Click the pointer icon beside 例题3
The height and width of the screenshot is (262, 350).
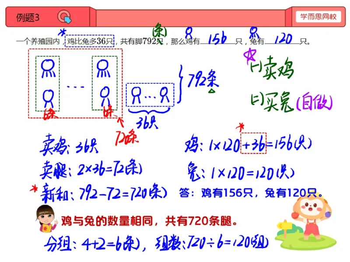pyautogui.click(x=64, y=17)
